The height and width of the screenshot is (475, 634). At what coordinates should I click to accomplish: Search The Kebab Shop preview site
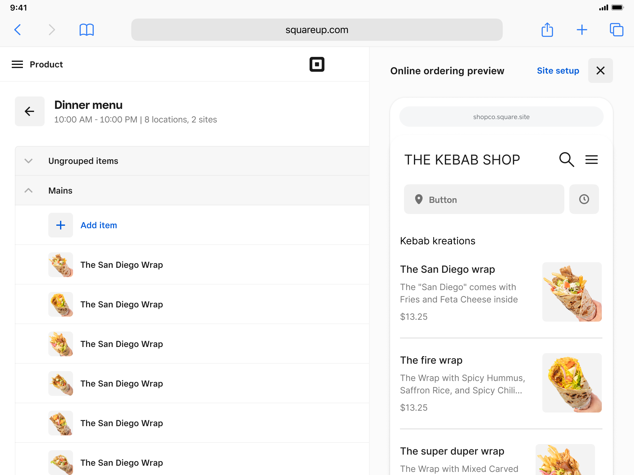click(567, 160)
